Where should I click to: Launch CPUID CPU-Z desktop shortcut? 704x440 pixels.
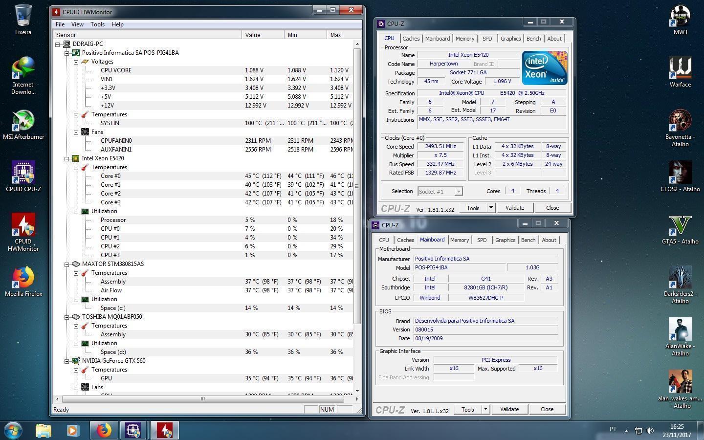(x=23, y=176)
